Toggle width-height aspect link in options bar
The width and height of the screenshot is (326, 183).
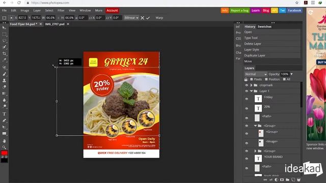59,18
